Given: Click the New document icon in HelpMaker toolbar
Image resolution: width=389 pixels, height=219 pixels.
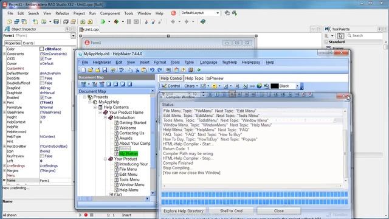Looking at the screenshot, I should (x=84, y=70).
